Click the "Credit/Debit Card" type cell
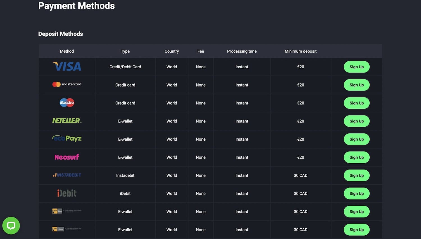The image size is (421, 239). pos(125,67)
